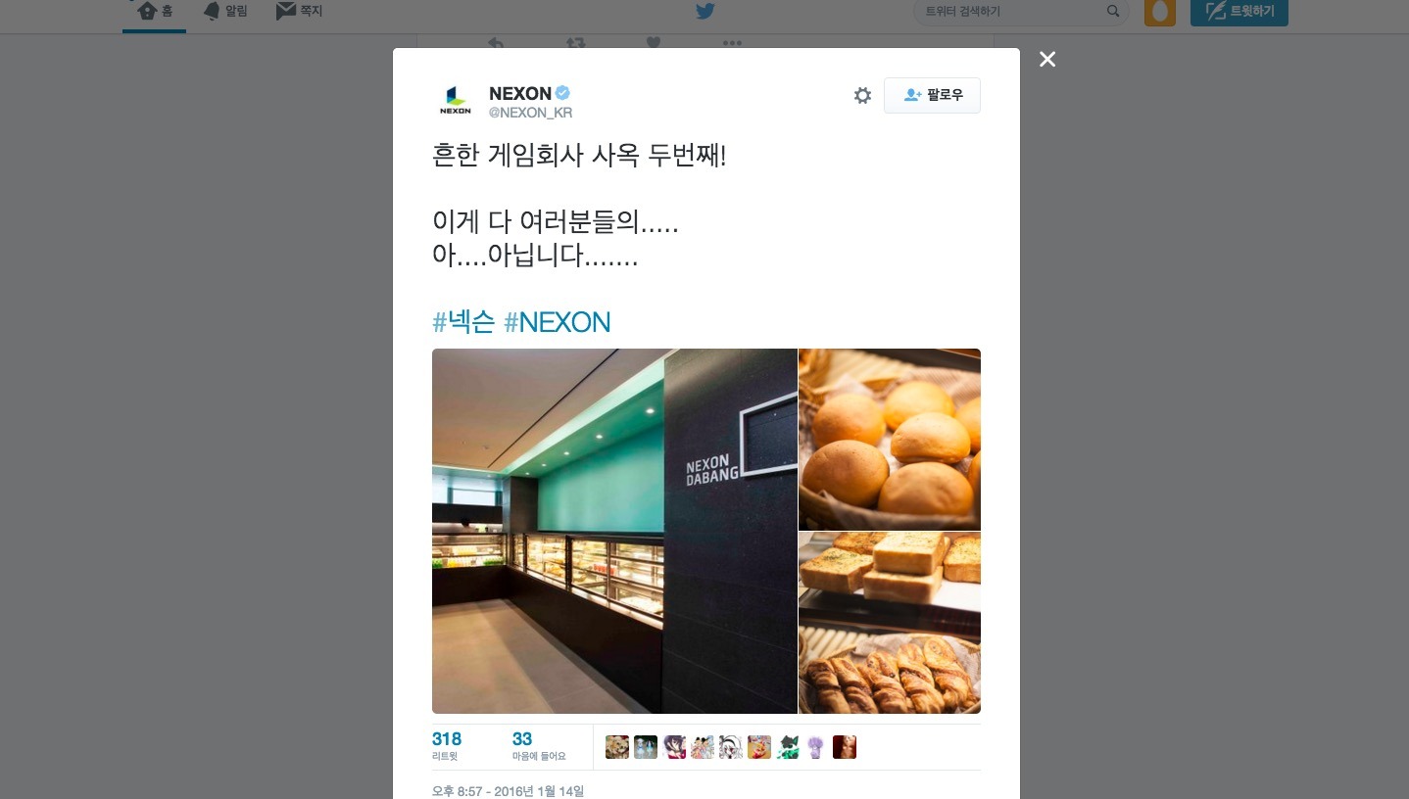The width and height of the screenshot is (1409, 799).
Task: Open the @NEXON_KR handle link
Action: [530, 113]
